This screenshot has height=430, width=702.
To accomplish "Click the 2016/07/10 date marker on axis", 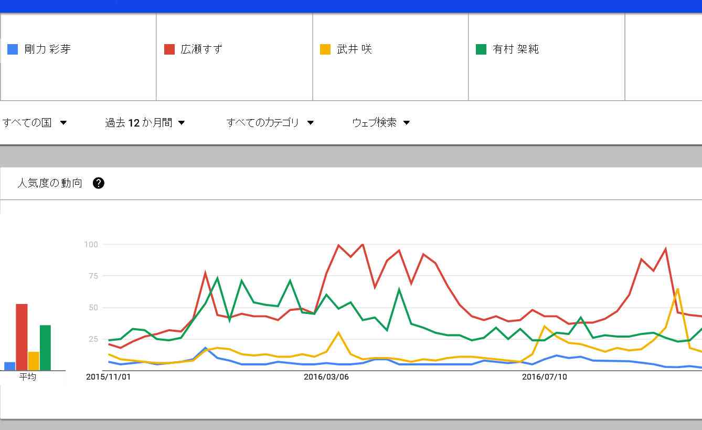I will coord(545,377).
